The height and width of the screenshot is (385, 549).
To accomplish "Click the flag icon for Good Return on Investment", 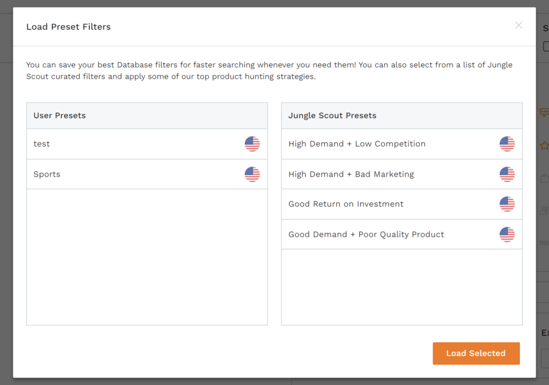I will coord(507,204).
